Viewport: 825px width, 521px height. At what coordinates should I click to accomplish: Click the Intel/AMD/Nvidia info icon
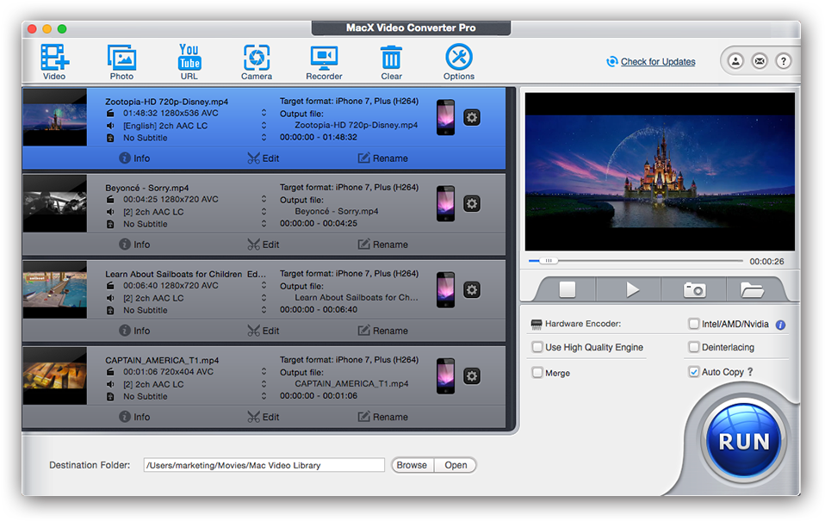click(781, 326)
